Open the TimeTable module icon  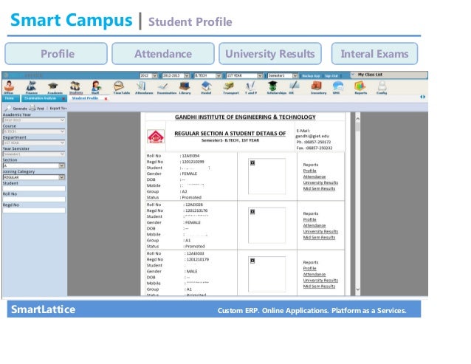[x=121, y=87]
